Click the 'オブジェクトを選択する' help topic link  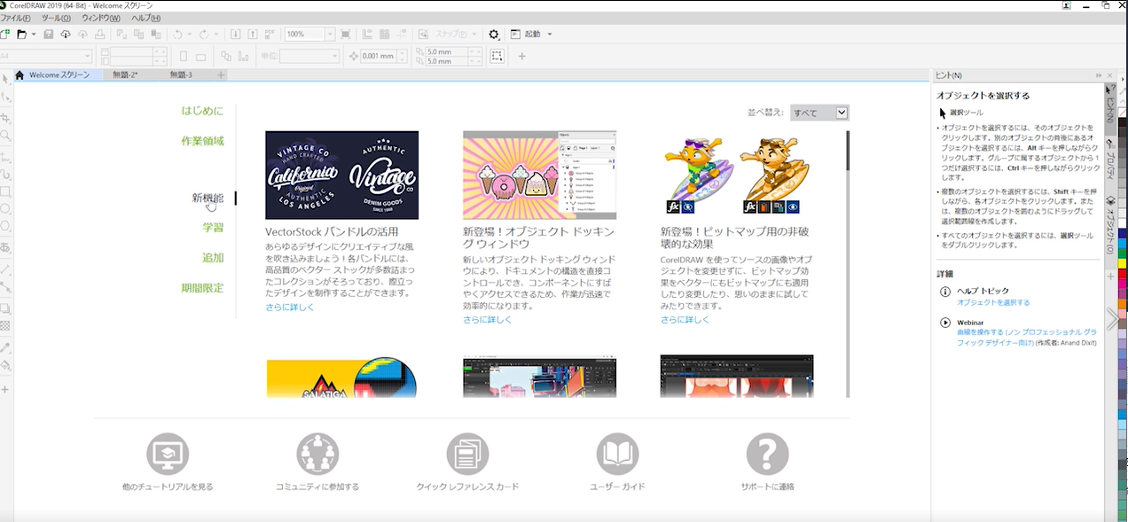[x=993, y=303]
